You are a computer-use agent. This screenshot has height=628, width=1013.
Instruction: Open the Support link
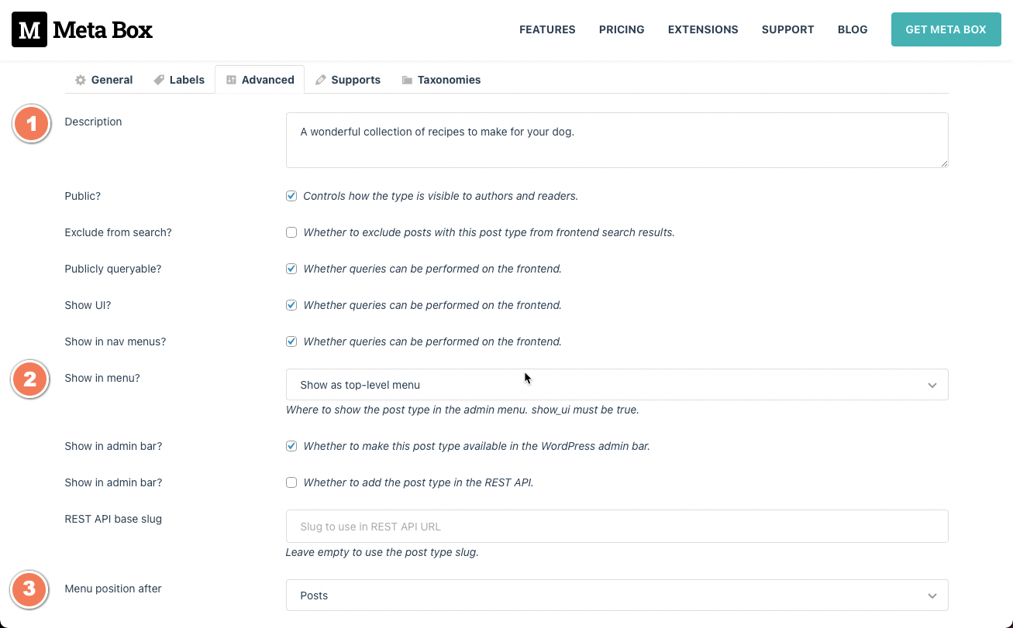[787, 29]
